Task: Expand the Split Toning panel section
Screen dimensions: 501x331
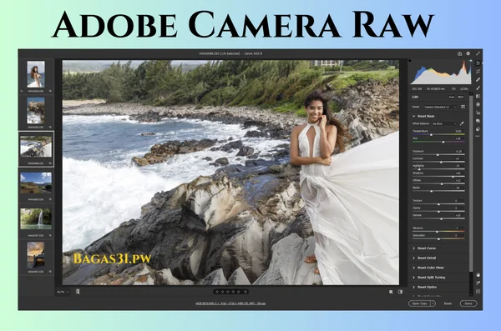Action: click(414, 278)
